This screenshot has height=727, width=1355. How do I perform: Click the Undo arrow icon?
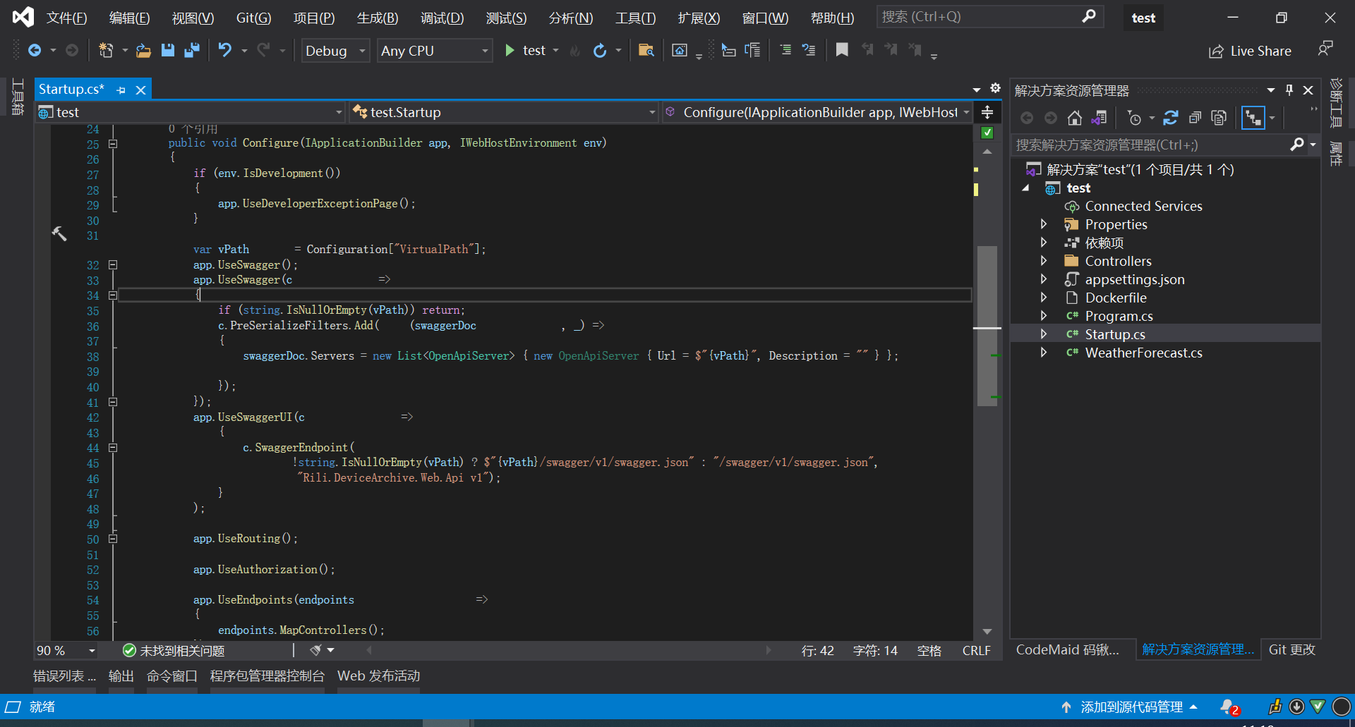224,50
